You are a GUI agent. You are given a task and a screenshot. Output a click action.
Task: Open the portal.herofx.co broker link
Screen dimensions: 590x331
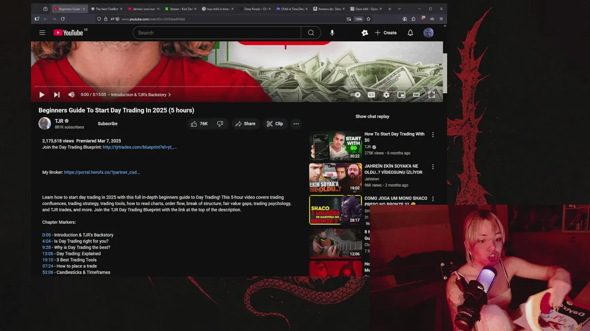(102, 172)
